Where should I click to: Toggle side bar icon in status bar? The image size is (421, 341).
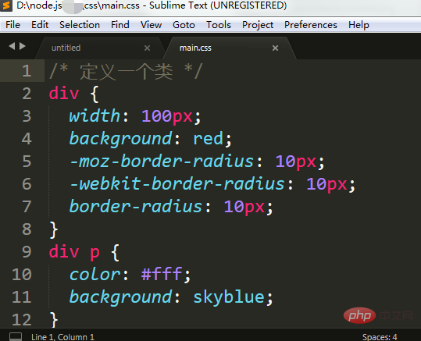click(16, 336)
